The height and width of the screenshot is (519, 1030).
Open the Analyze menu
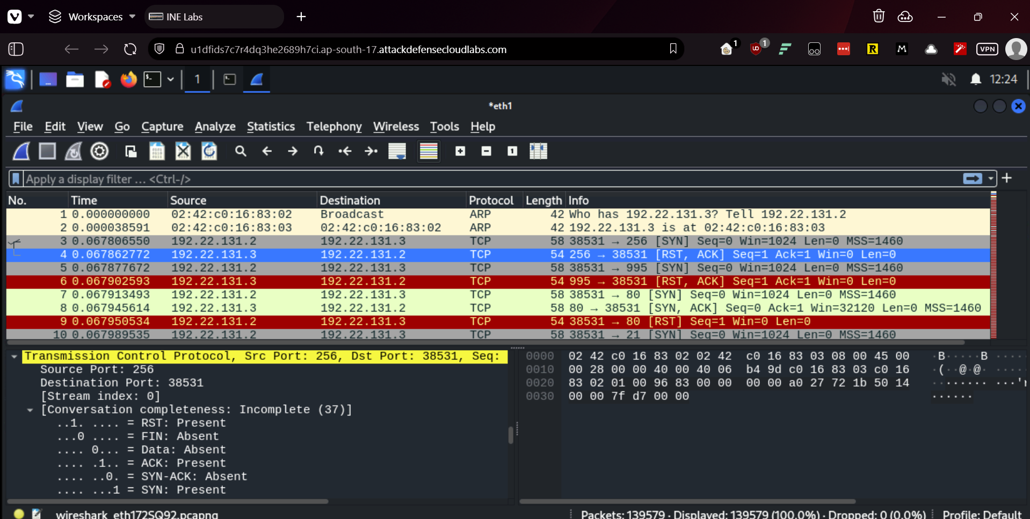click(x=215, y=127)
